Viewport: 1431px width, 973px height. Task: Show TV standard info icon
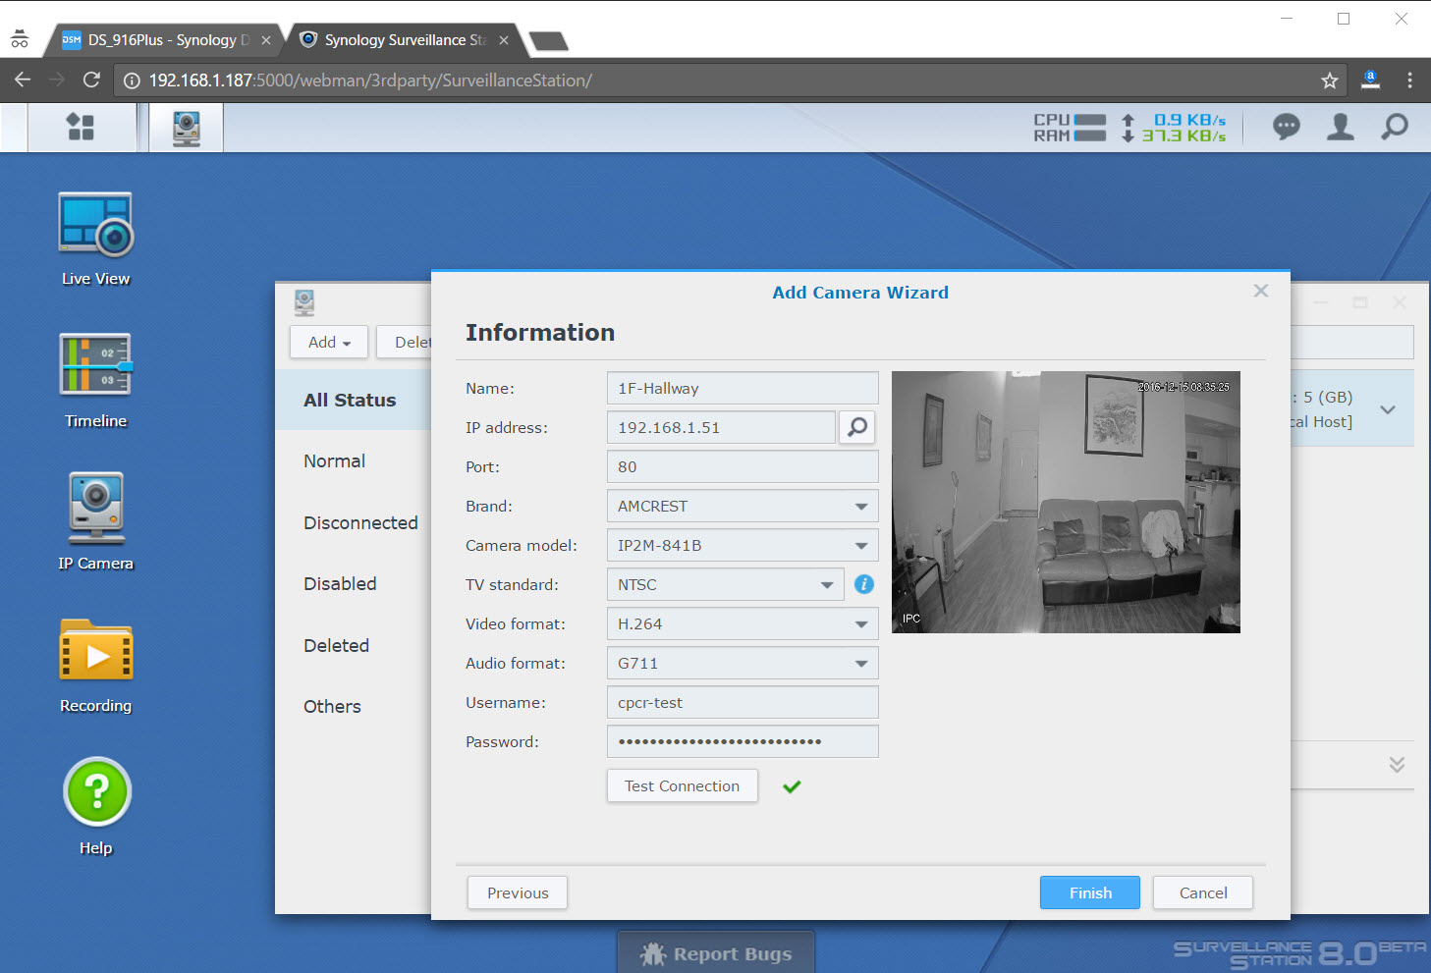click(x=864, y=584)
